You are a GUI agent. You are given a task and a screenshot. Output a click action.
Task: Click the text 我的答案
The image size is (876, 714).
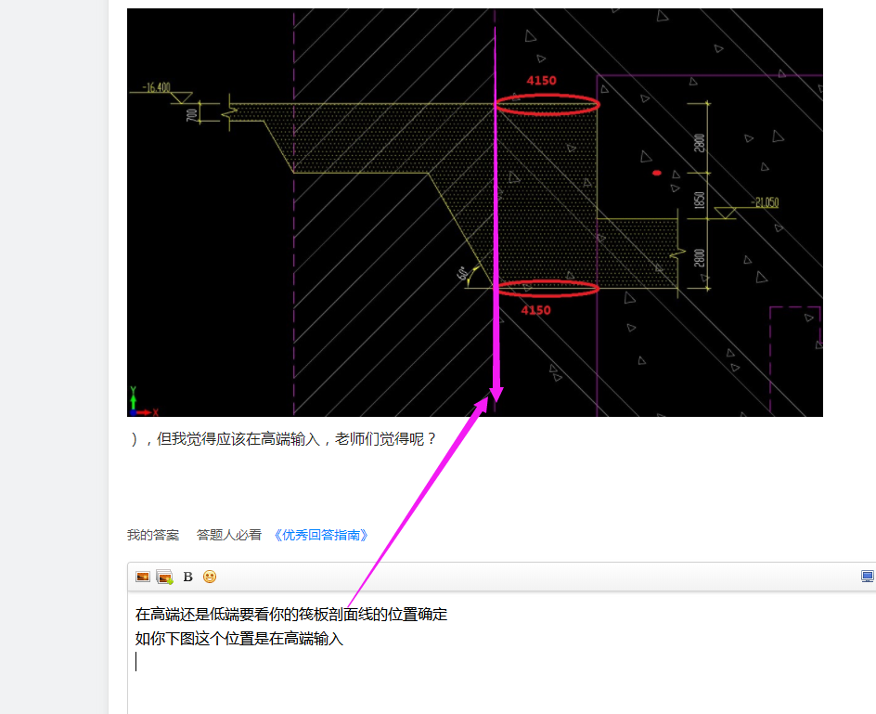[x=153, y=535]
